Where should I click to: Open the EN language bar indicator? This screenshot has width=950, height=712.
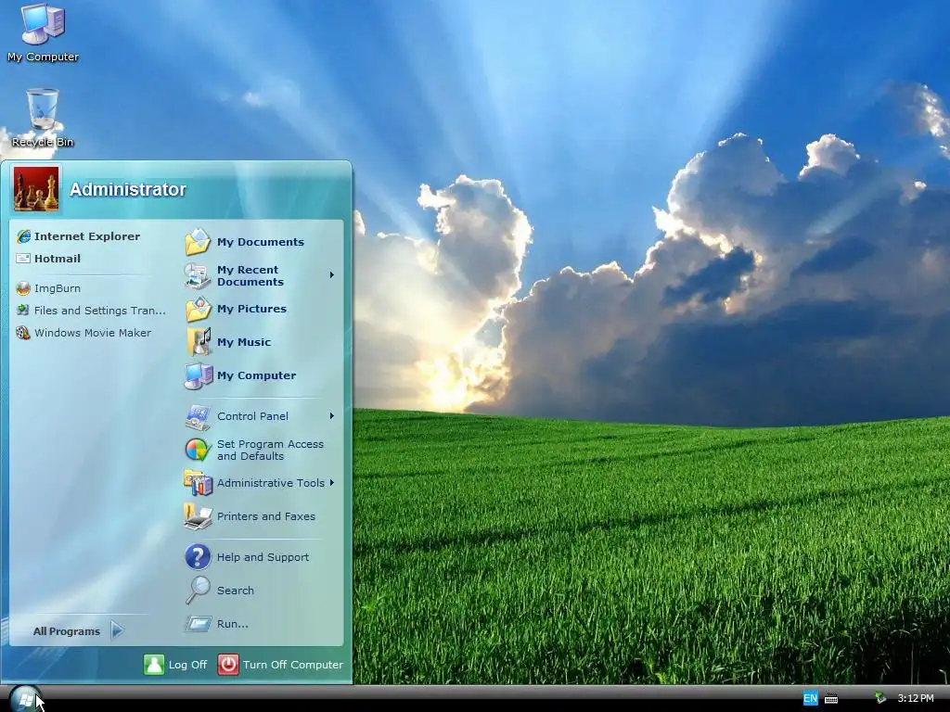810,698
